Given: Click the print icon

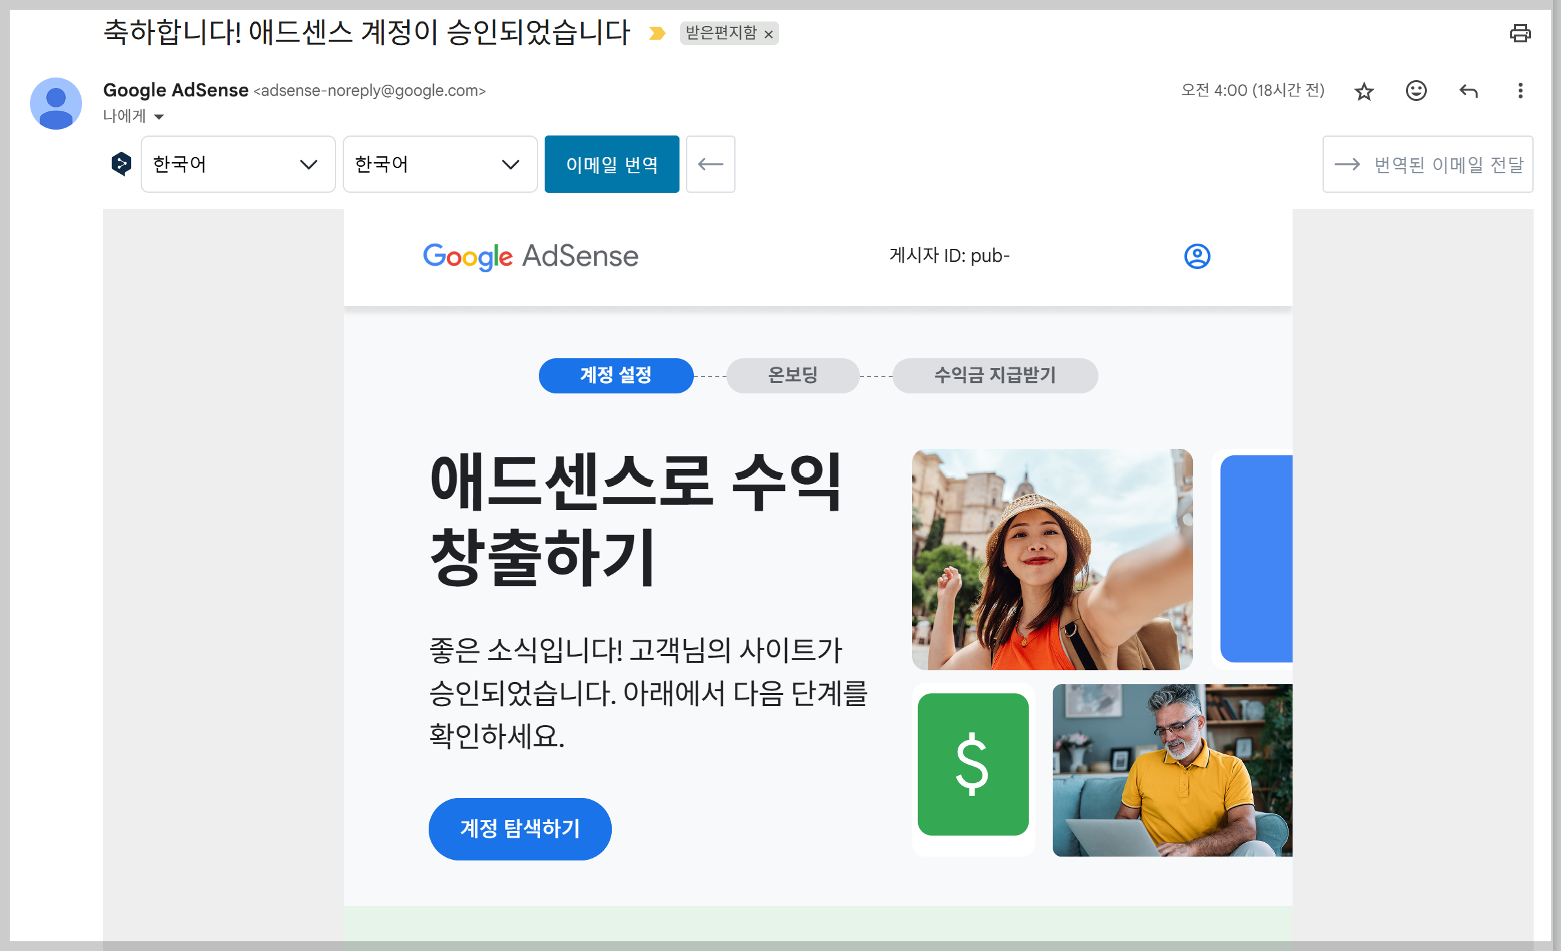Looking at the screenshot, I should click(1521, 33).
